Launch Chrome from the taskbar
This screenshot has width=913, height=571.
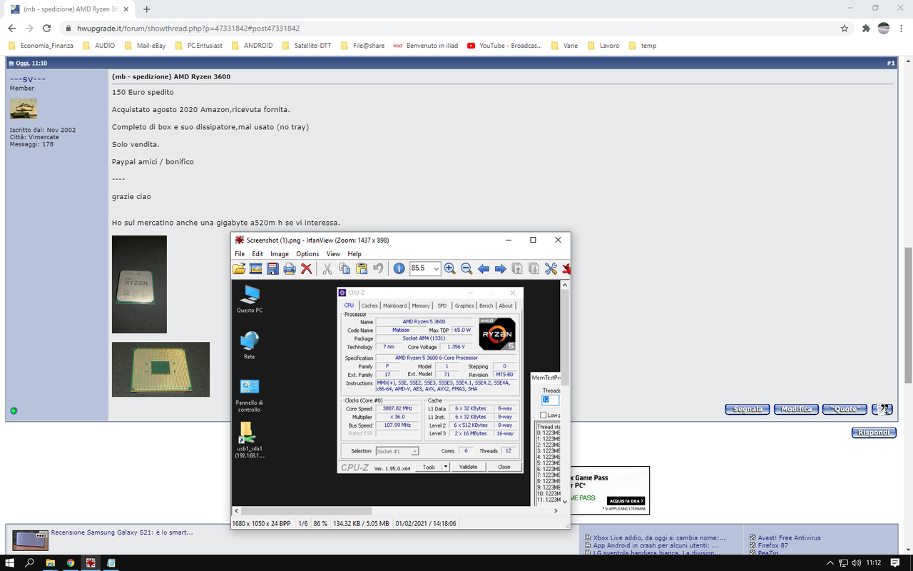pos(70,563)
